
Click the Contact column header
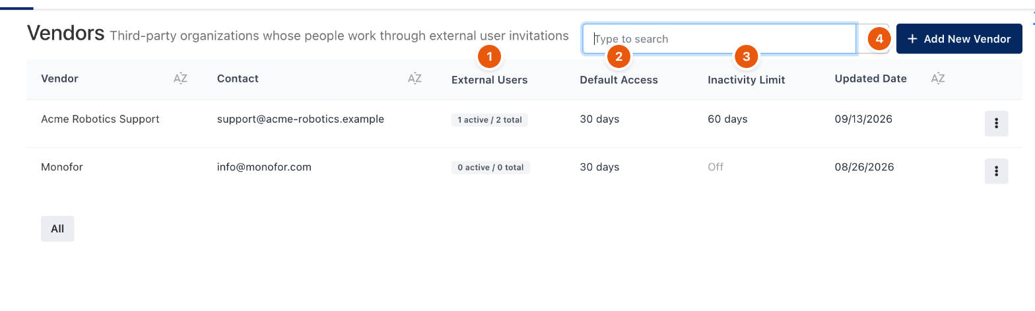click(x=238, y=79)
